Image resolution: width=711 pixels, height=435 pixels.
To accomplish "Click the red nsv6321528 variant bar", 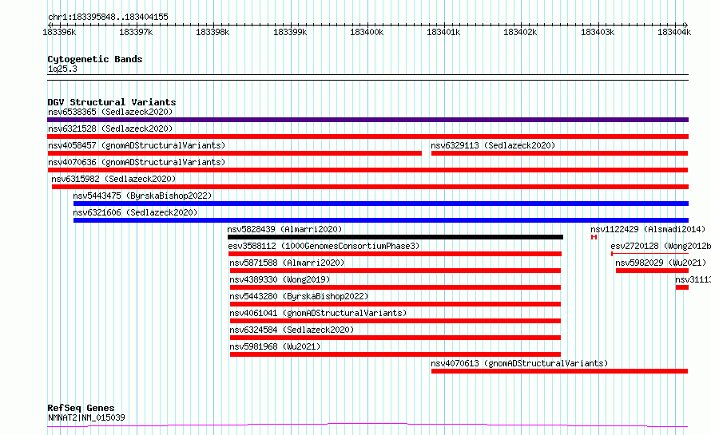I will [367, 136].
